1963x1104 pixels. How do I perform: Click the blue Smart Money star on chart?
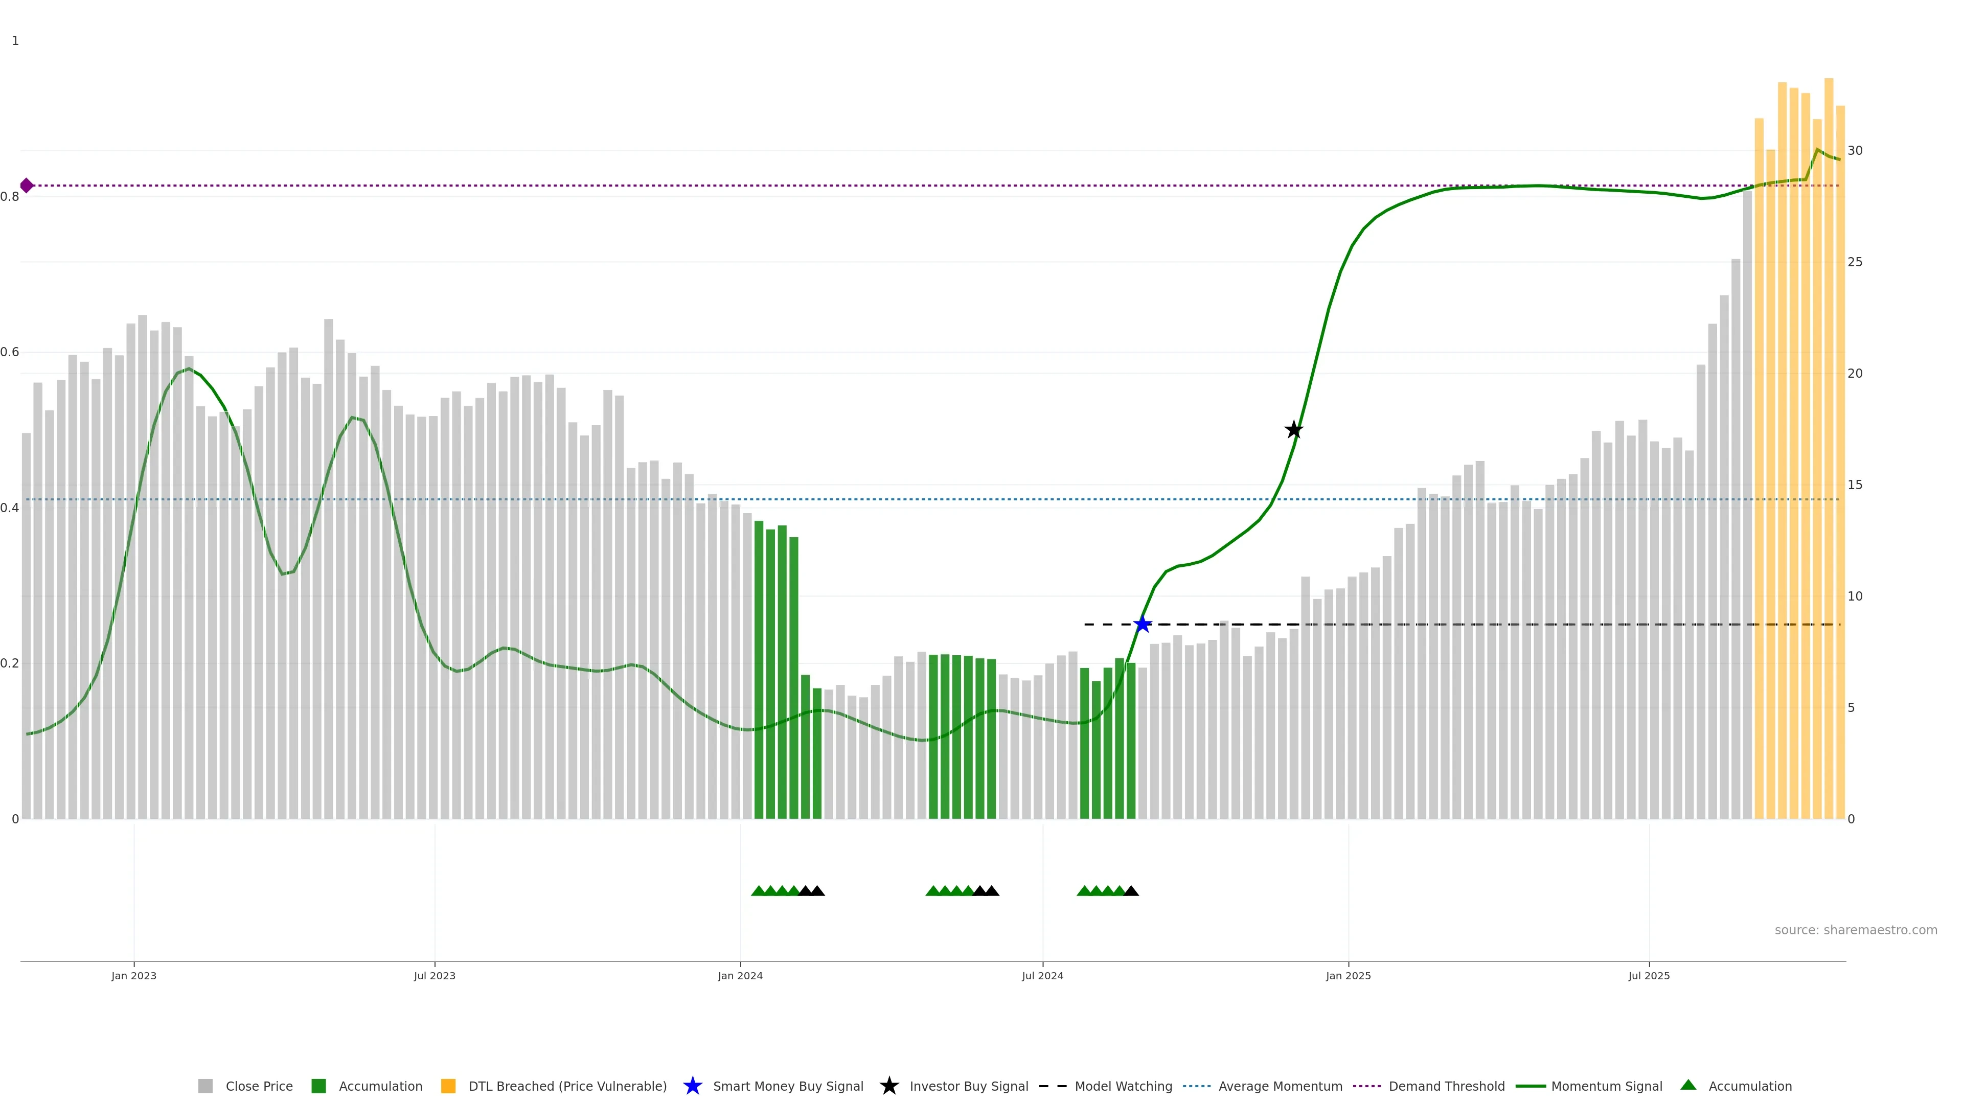1143,625
